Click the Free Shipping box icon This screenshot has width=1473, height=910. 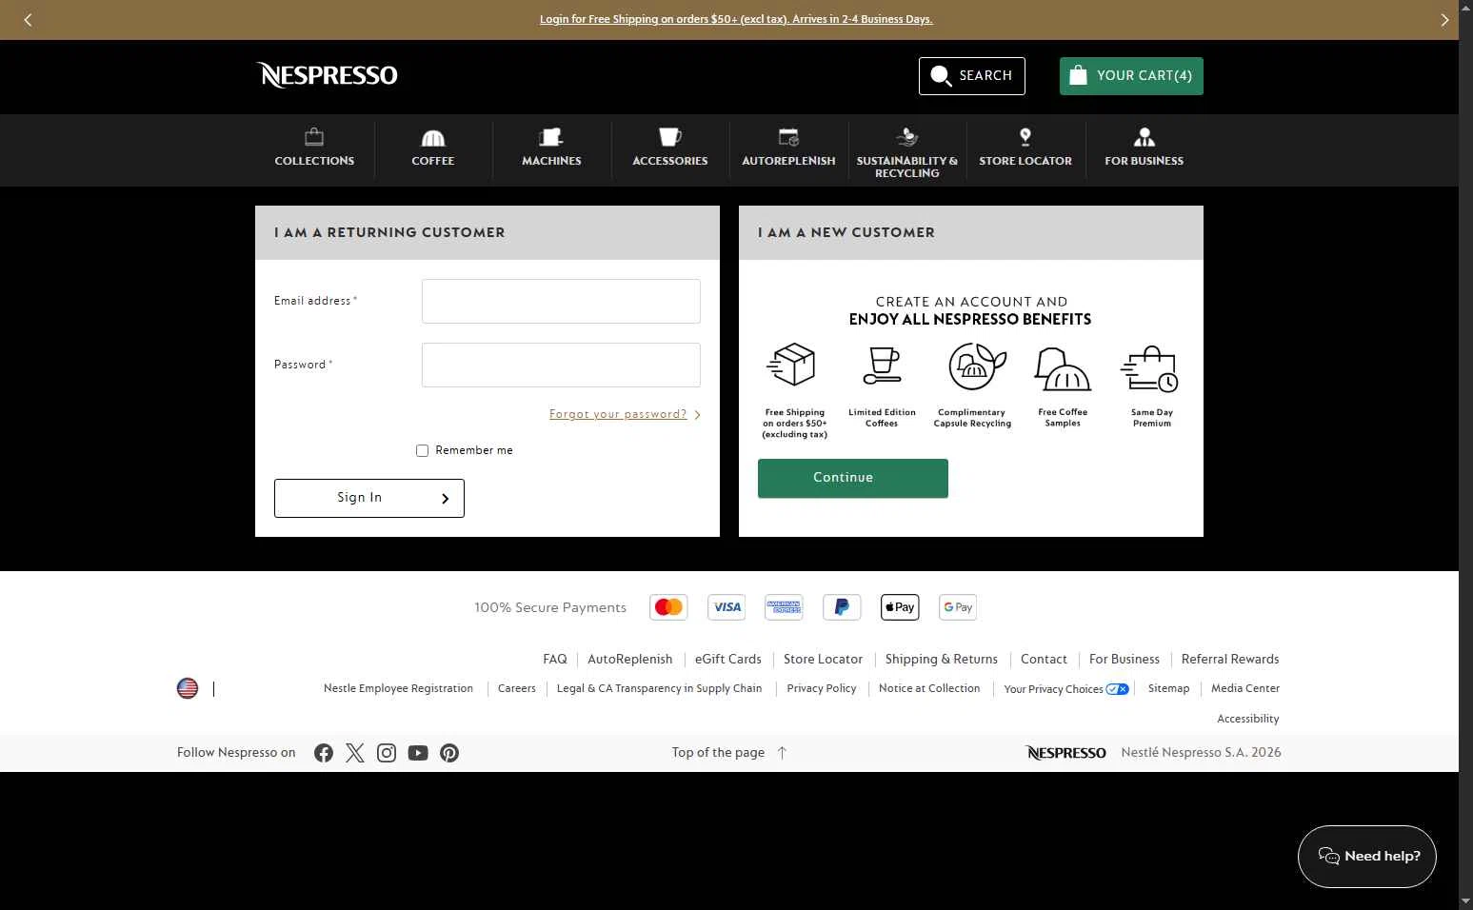click(x=792, y=365)
